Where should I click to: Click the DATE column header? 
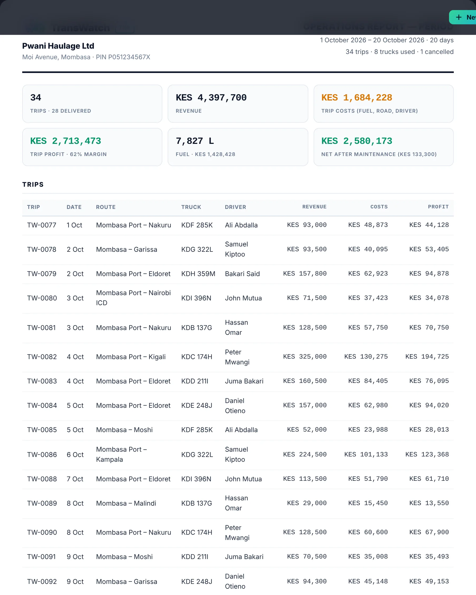[74, 207]
